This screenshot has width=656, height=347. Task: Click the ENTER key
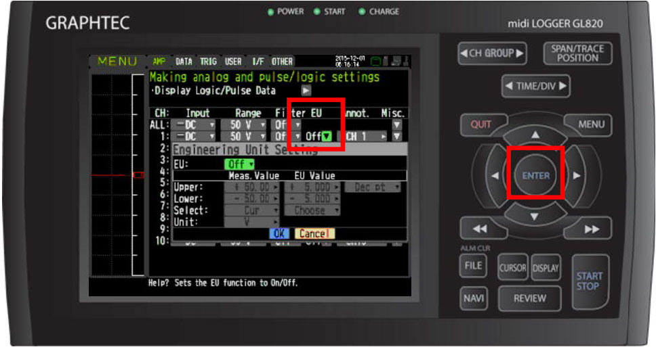(x=535, y=176)
